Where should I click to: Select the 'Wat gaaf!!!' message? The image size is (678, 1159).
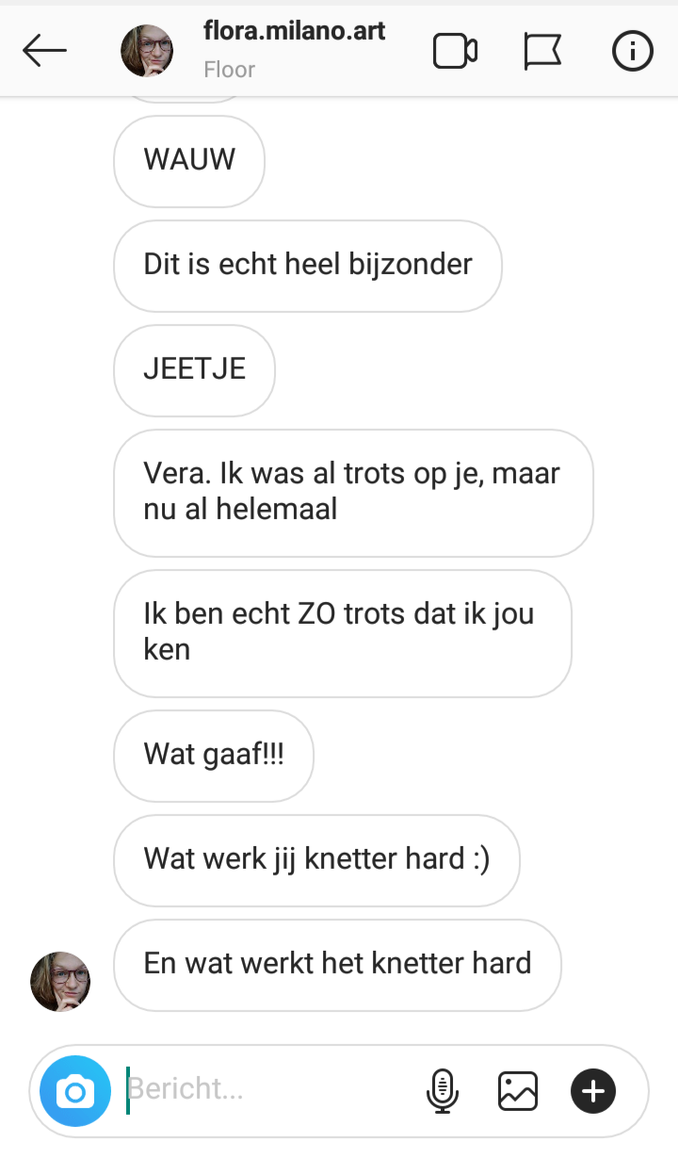(x=213, y=756)
